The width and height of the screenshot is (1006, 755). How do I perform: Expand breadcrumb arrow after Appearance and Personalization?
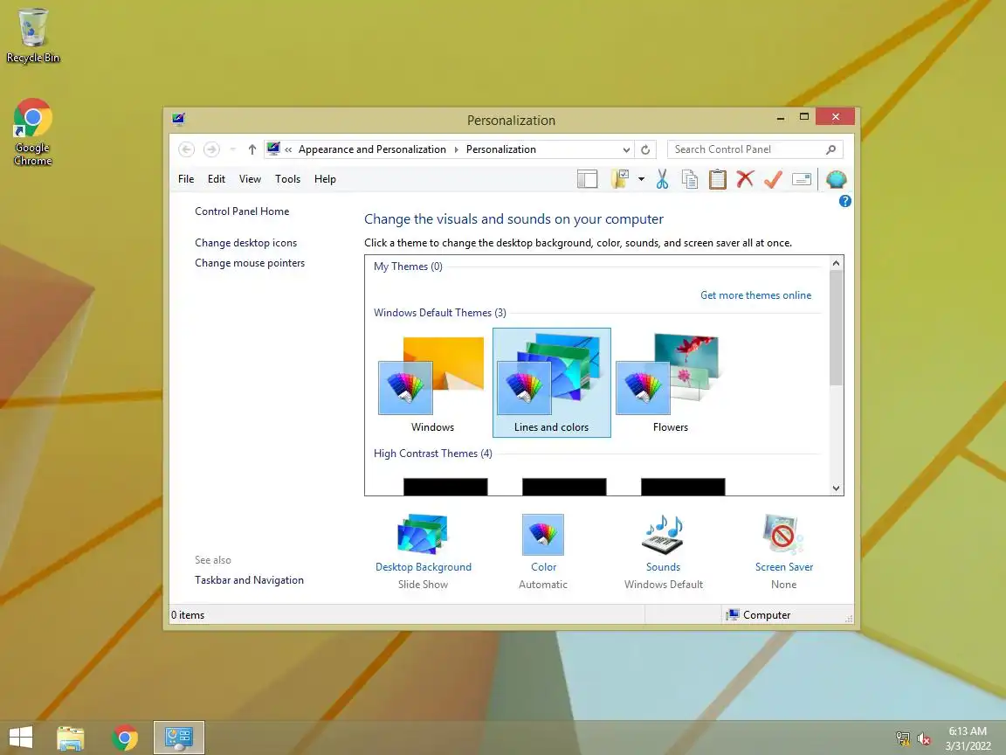[456, 149]
